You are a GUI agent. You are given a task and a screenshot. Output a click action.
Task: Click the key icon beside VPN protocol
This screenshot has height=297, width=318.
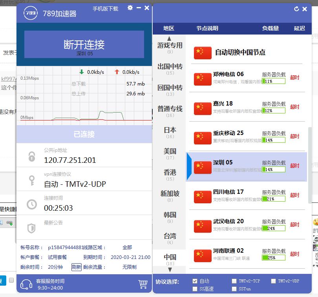pyautogui.click(x=32, y=180)
